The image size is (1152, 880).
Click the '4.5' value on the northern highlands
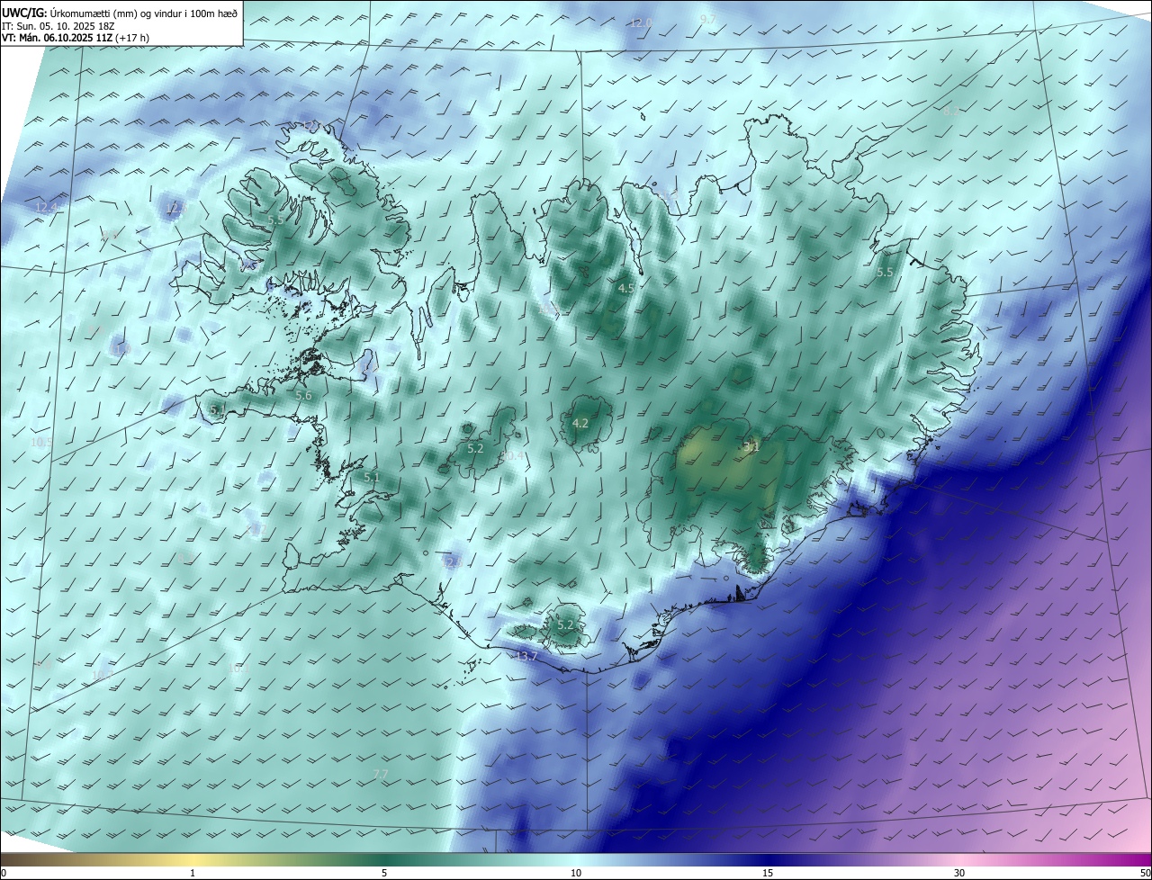tap(626, 288)
